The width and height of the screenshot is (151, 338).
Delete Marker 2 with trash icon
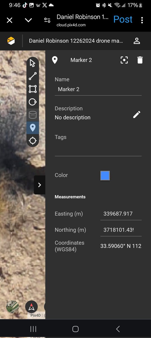(x=140, y=60)
